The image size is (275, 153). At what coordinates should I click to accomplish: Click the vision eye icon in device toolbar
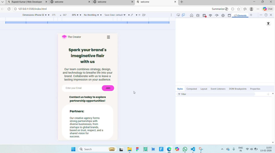tap(139, 15)
